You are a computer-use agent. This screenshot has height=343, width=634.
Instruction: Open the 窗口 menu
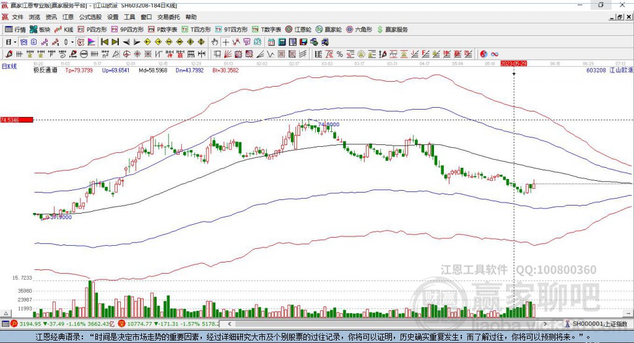click(146, 17)
